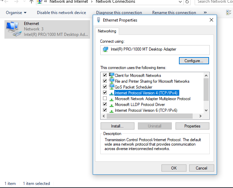Click the Ethernet adapter icon in Network Connections
This screenshot has height=188, width=233.
(x=14, y=29)
